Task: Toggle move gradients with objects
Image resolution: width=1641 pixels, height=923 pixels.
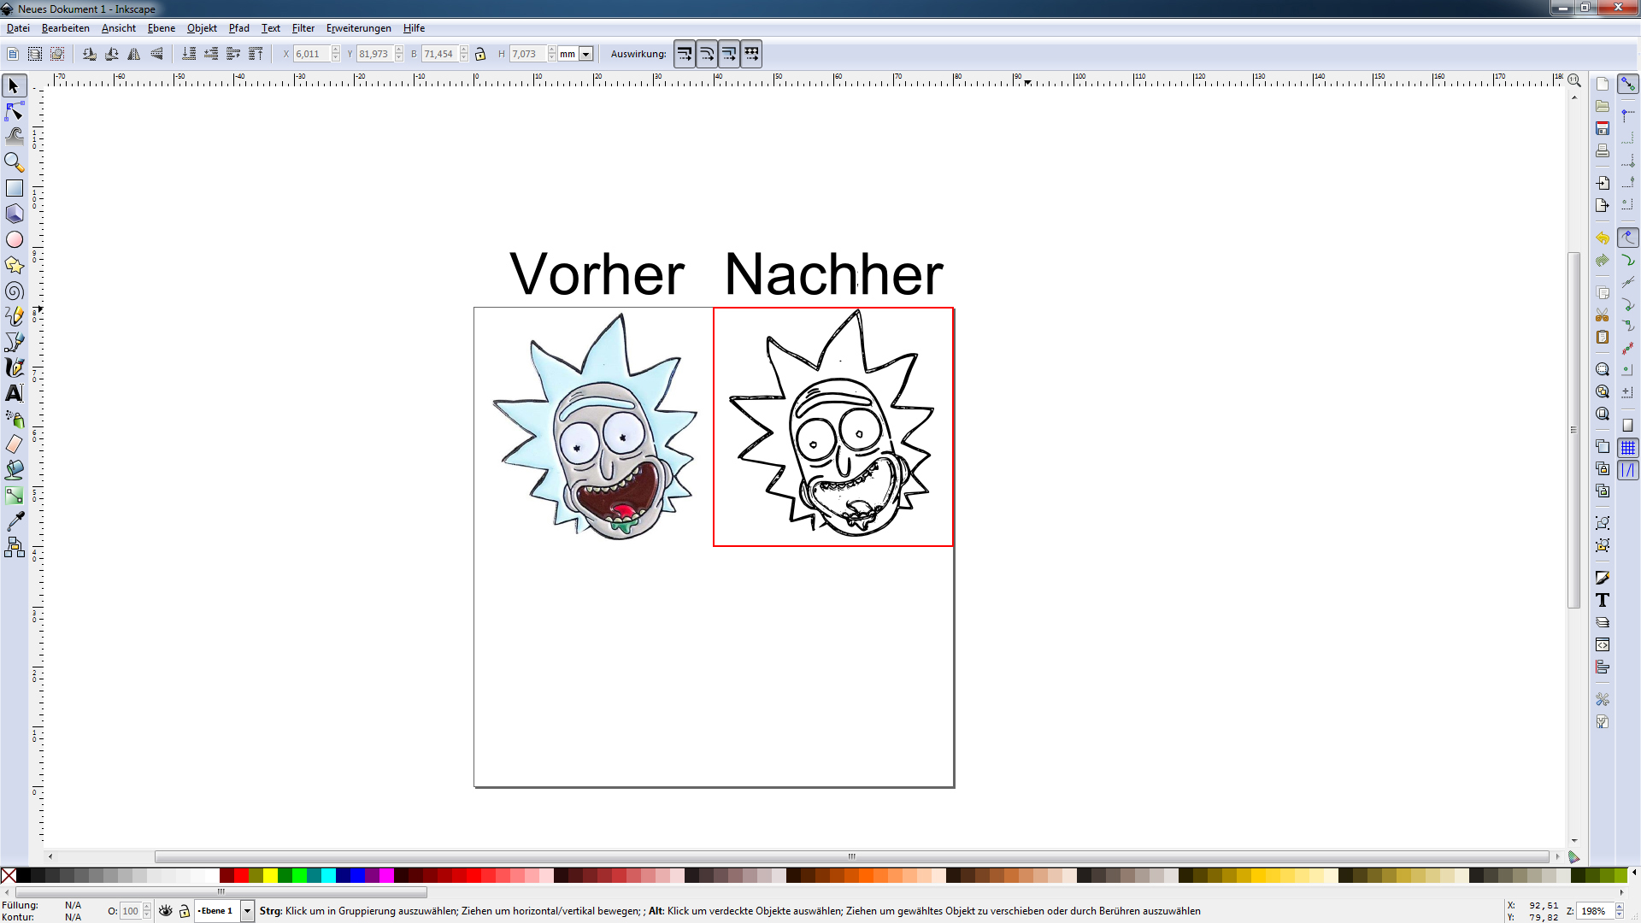Action: pos(729,54)
